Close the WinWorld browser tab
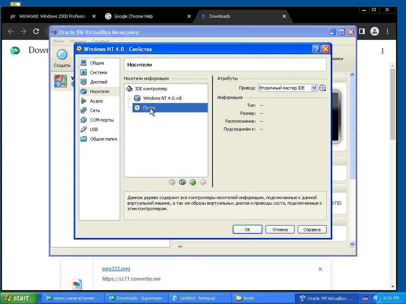Viewport: 406px width, 304px height. [94, 16]
